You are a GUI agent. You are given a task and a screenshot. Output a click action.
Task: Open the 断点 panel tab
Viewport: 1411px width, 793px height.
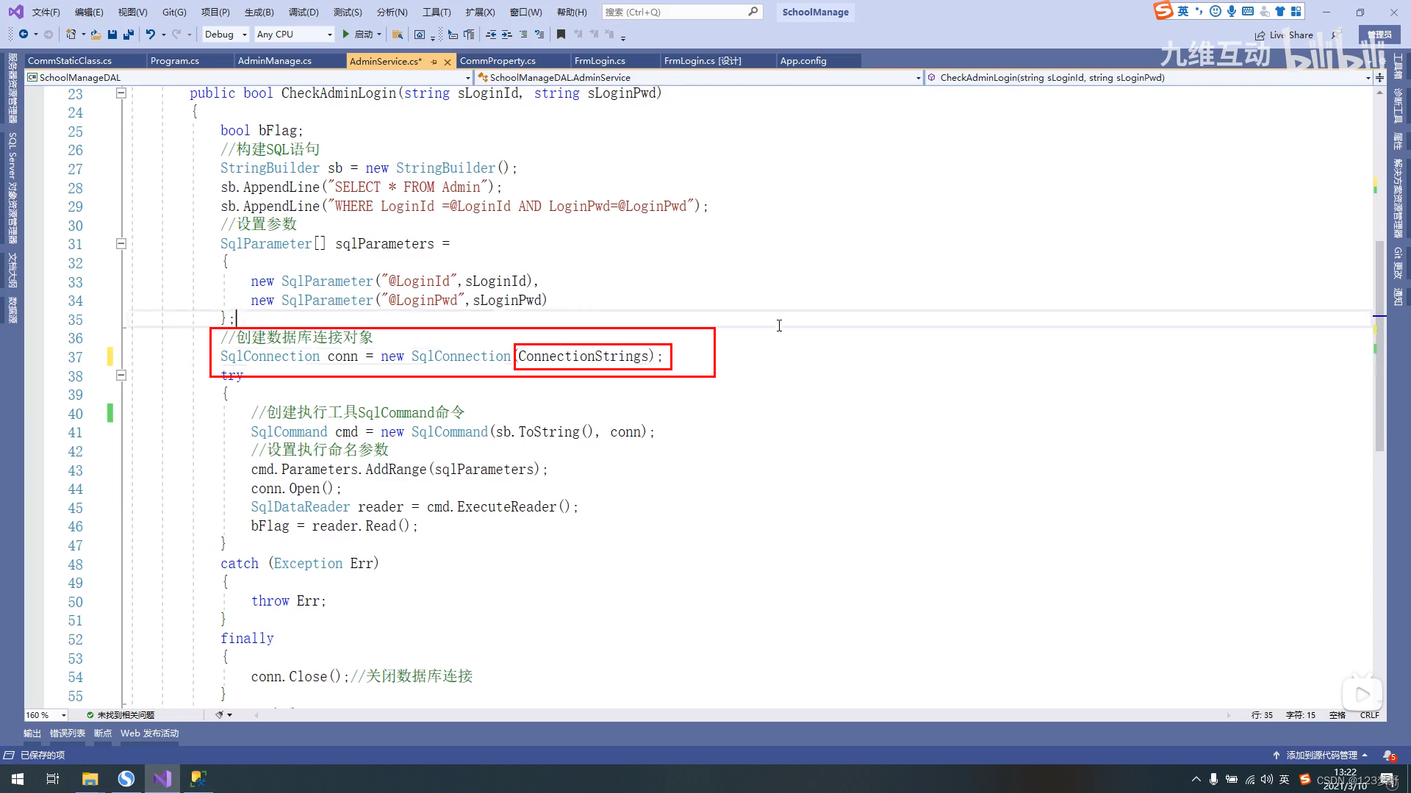point(103,733)
